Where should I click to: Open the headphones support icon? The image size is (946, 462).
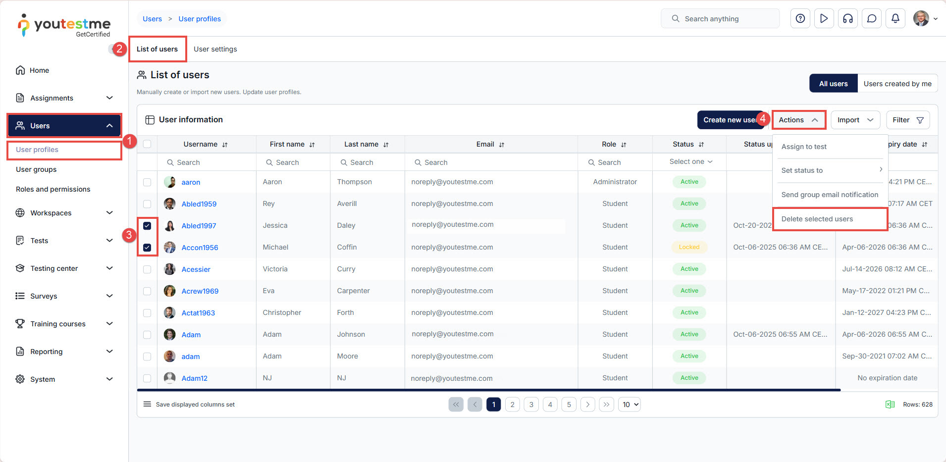847,19
